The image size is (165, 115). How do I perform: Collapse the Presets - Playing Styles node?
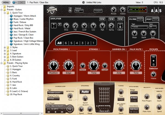click(1, 63)
